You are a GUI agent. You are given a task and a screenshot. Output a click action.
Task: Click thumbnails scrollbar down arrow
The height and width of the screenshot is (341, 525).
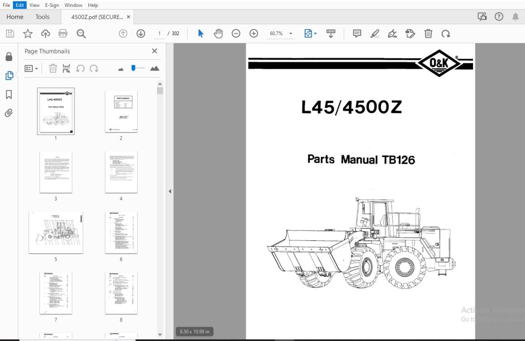[160, 334]
